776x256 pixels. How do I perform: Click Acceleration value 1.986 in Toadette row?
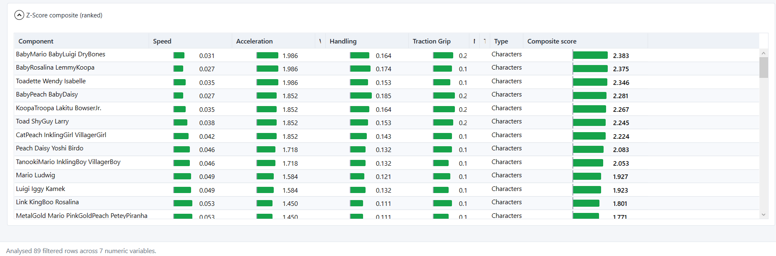click(290, 82)
